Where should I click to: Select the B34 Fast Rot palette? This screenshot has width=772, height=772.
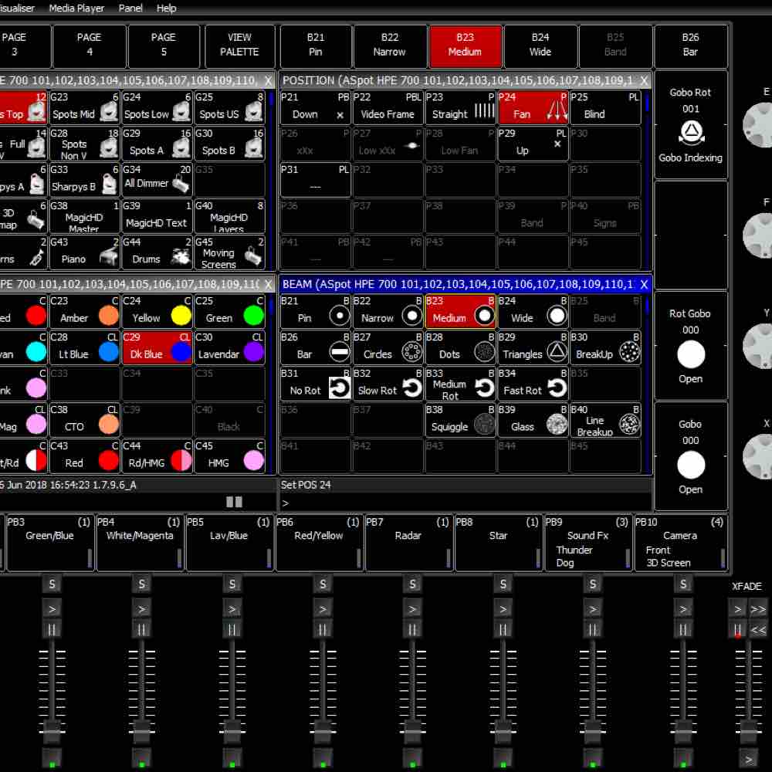pyautogui.click(x=533, y=384)
